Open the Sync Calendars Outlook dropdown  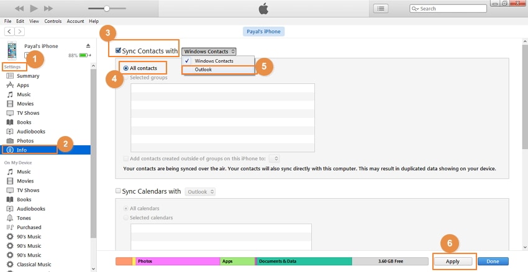click(x=201, y=191)
